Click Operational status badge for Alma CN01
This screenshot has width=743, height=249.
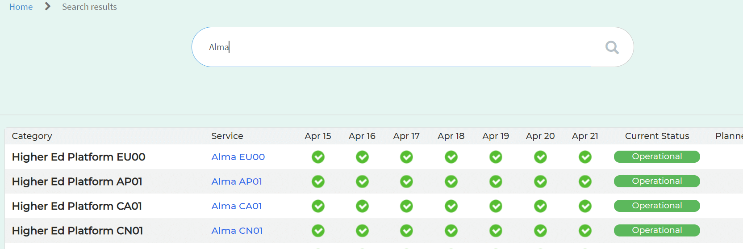(x=657, y=230)
